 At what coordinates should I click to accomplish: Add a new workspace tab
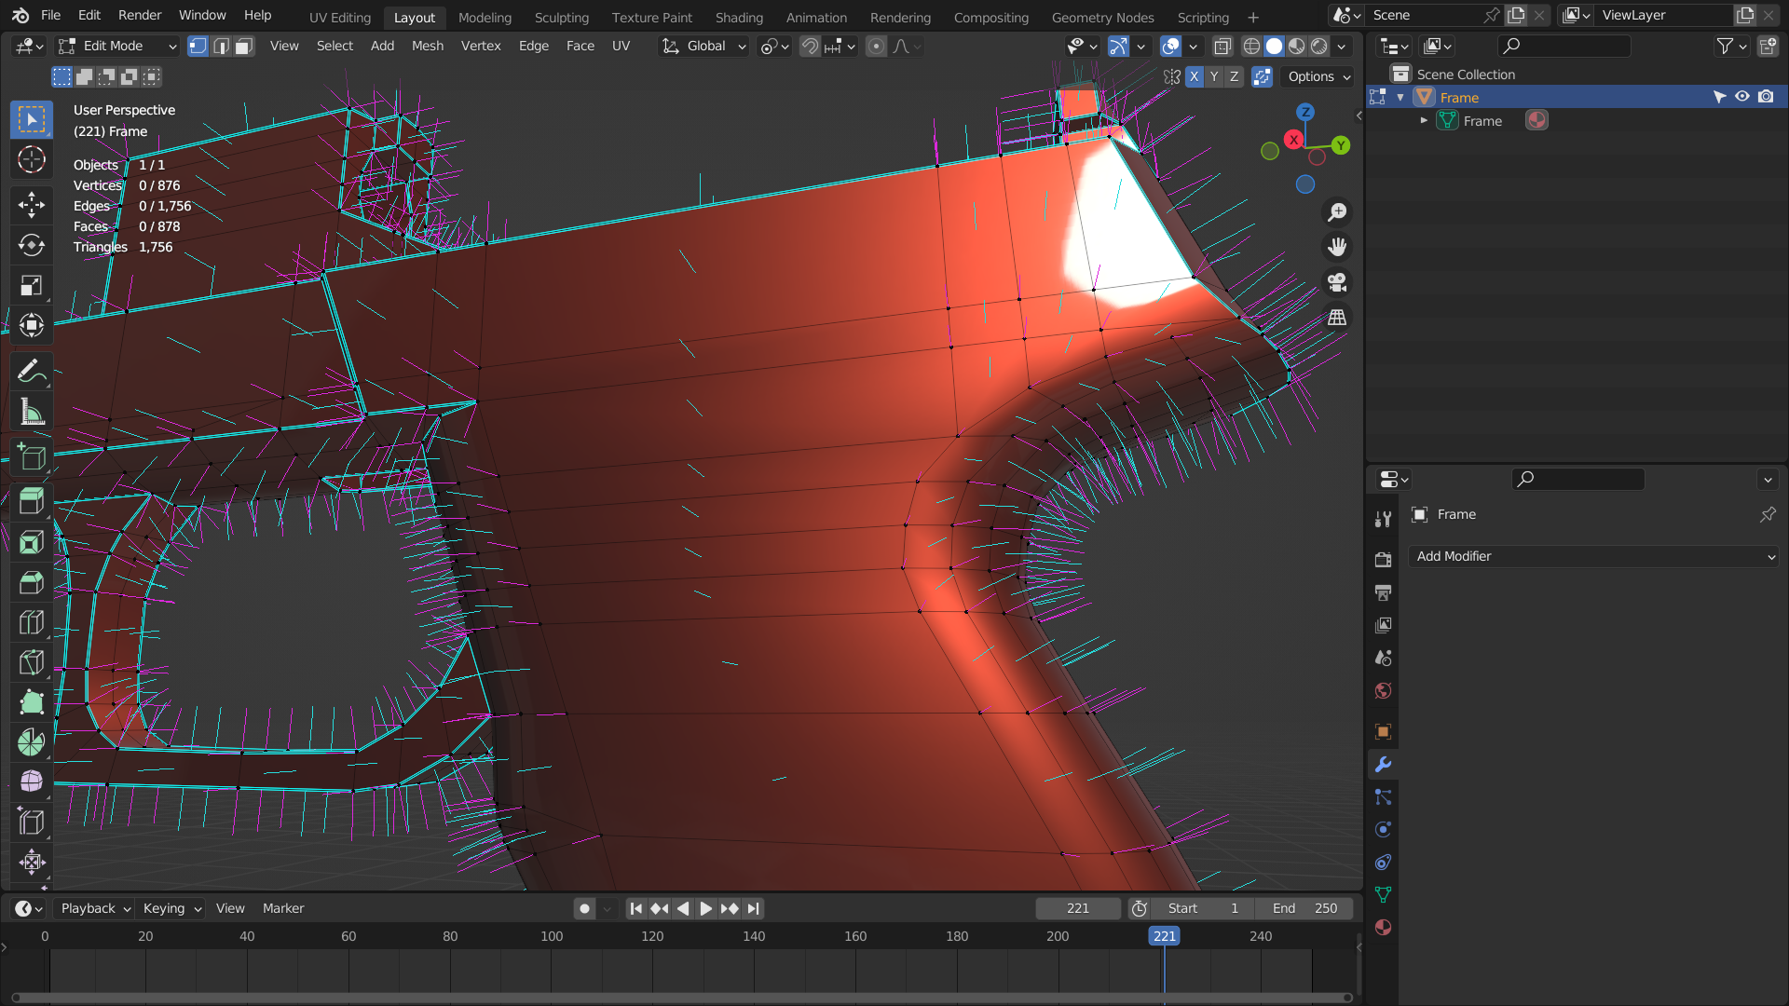[x=1253, y=17]
